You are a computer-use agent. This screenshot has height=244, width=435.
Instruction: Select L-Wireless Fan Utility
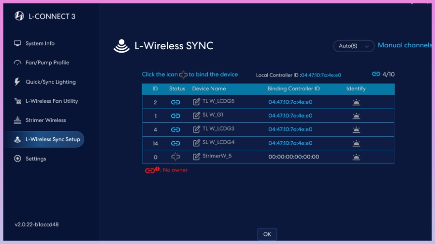pyautogui.click(x=51, y=101)
